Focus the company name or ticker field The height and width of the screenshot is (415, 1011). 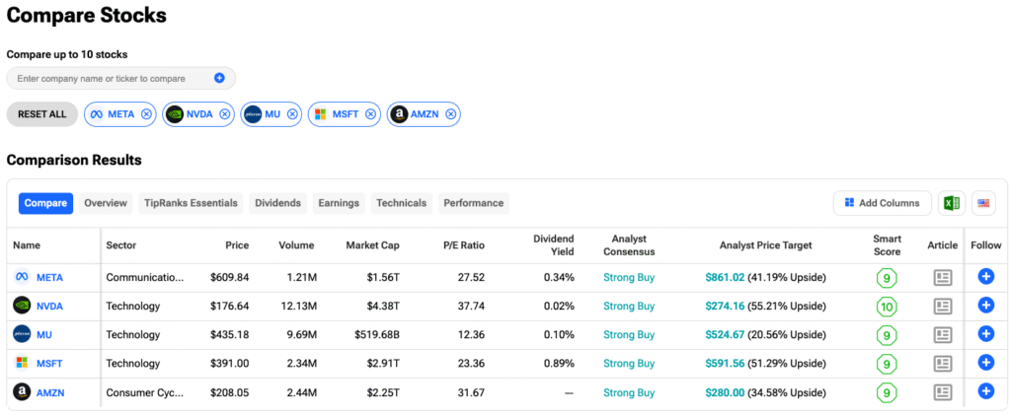pos(109,78)
